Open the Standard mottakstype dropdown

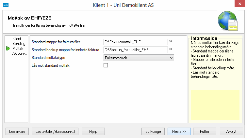pyautogui.click(x=139, y=58)
